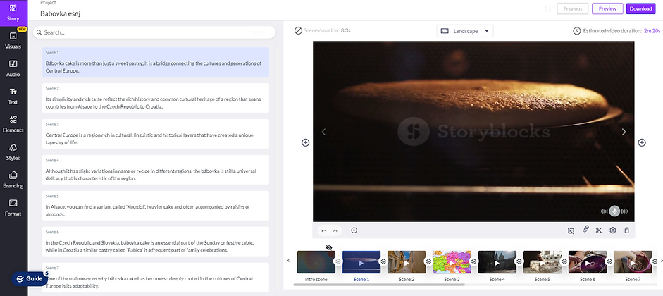Select the Scene 6 thumbnail
The width and height of the screenshot is (663, 296).
click(x=588, y=262)
